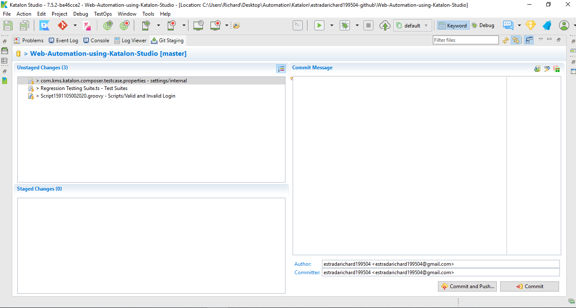Toggle the Git Staging layout column button
Viewport: 576px width, 308px height.
pos(529,40)
